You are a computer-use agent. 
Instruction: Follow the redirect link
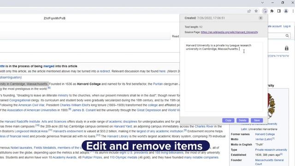[x=105, y=71]
